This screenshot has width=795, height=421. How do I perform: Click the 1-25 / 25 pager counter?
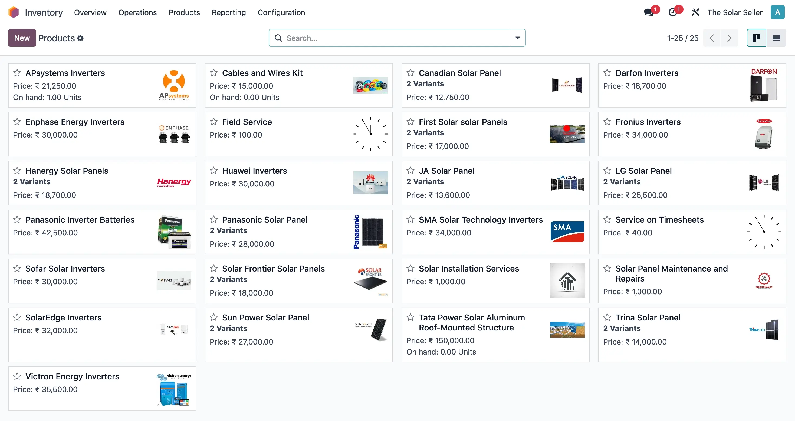click(x=683, y=38)
